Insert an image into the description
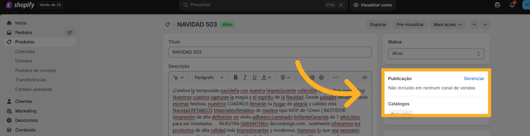This screenshot has height=136, width=530. (x=312, y=78)
